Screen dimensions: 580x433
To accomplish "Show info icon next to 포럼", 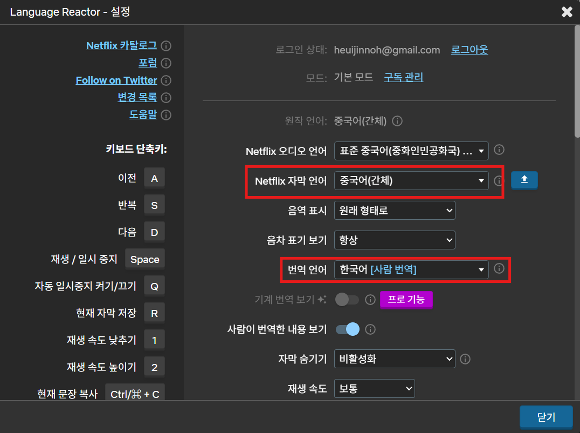I will coord(166,63).
